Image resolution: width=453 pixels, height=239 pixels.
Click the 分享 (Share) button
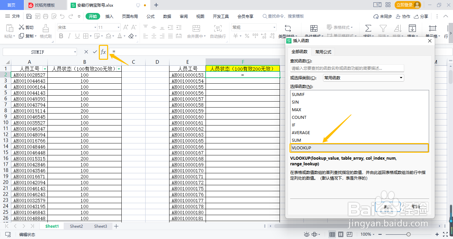coord(421,16)
